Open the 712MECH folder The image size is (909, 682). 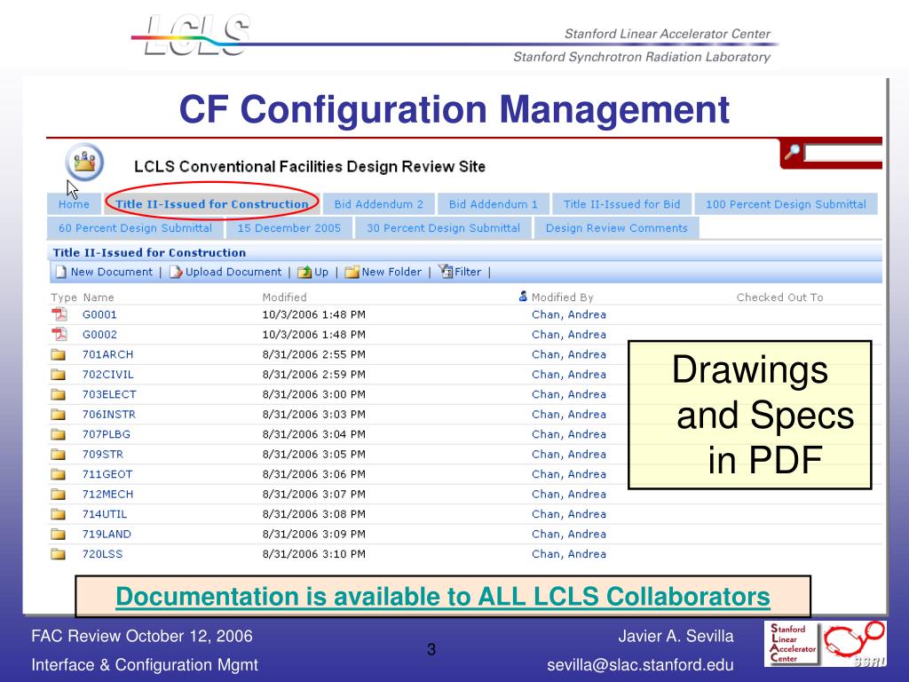107,494
